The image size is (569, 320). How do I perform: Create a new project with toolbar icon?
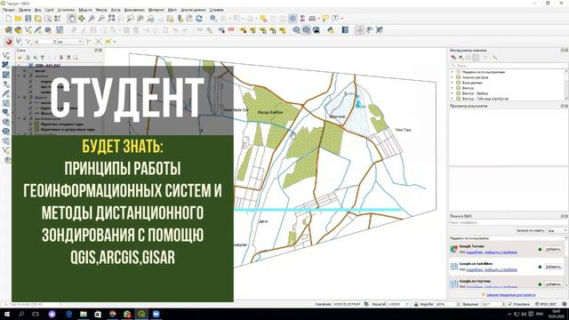(8, 19)
